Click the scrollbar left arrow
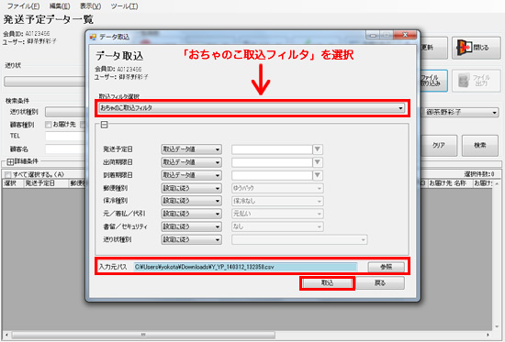 (x=6, y=335)
